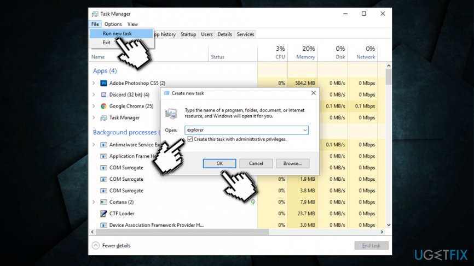The width and height of the screenshot is (474, 266).
Task: Expand Antimalware Service Executable row
Action: point(94,145)
